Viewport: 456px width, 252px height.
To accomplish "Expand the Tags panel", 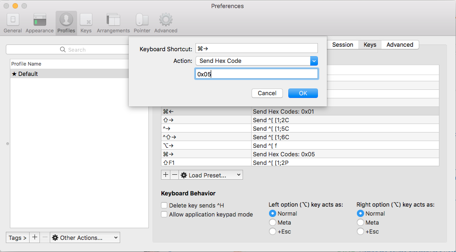I will tap(17, 238).
